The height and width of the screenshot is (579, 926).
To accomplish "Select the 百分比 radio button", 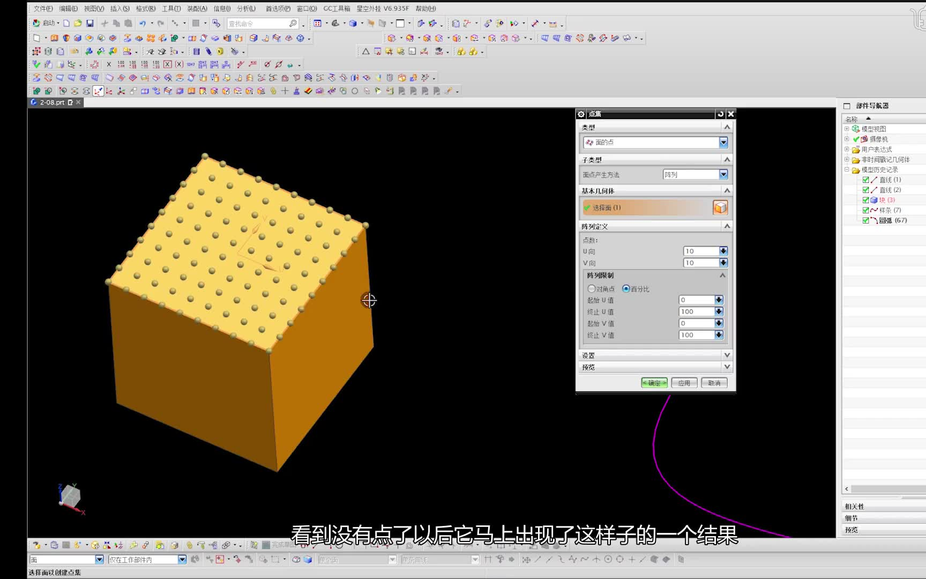I will coord(626,289).
